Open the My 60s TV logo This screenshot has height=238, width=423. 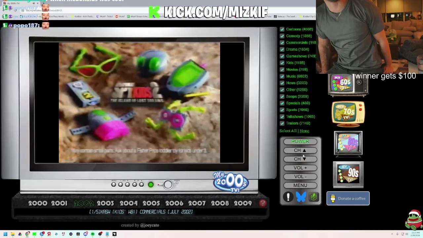click(x=348, y=85)
